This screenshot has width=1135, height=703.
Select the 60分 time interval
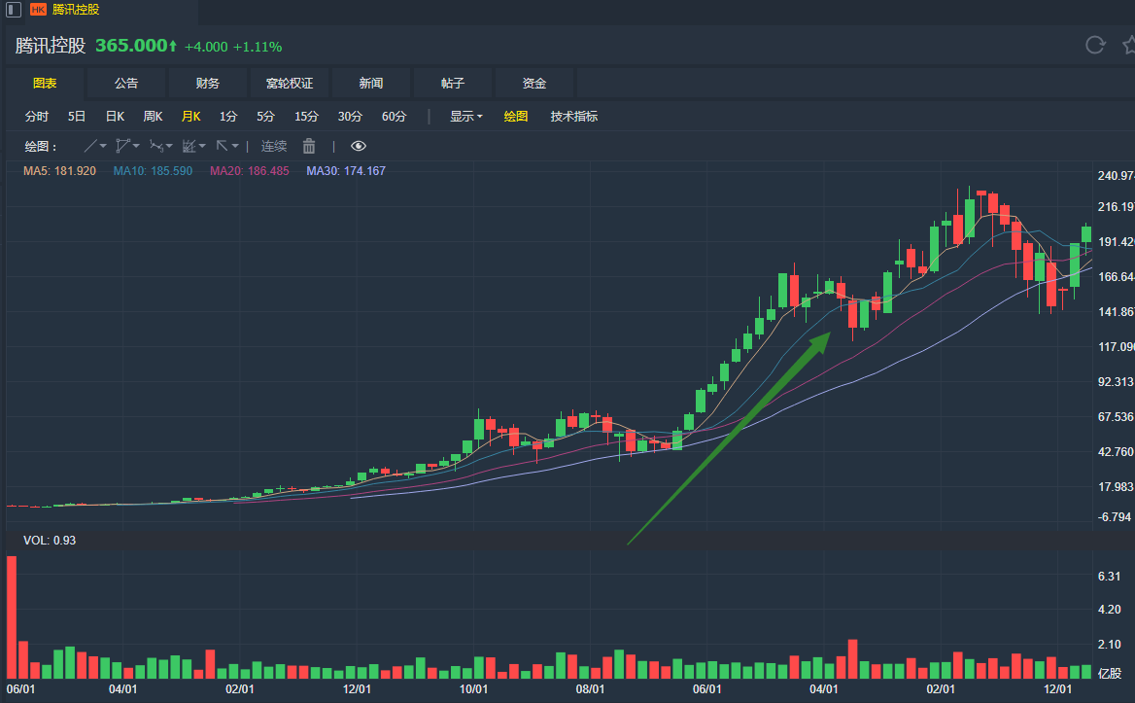click(394, 116)
